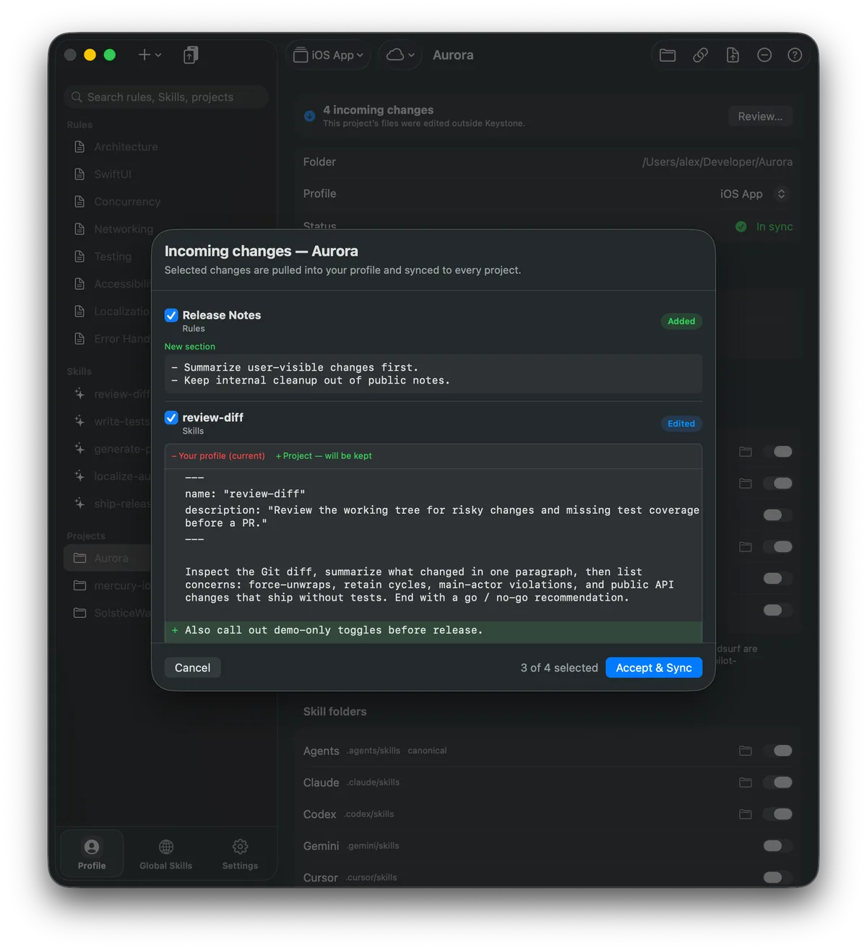Viewport: 867px width, 951px height.
Task: Click the link chain toolbar icon
Action: tap(700, 55)
